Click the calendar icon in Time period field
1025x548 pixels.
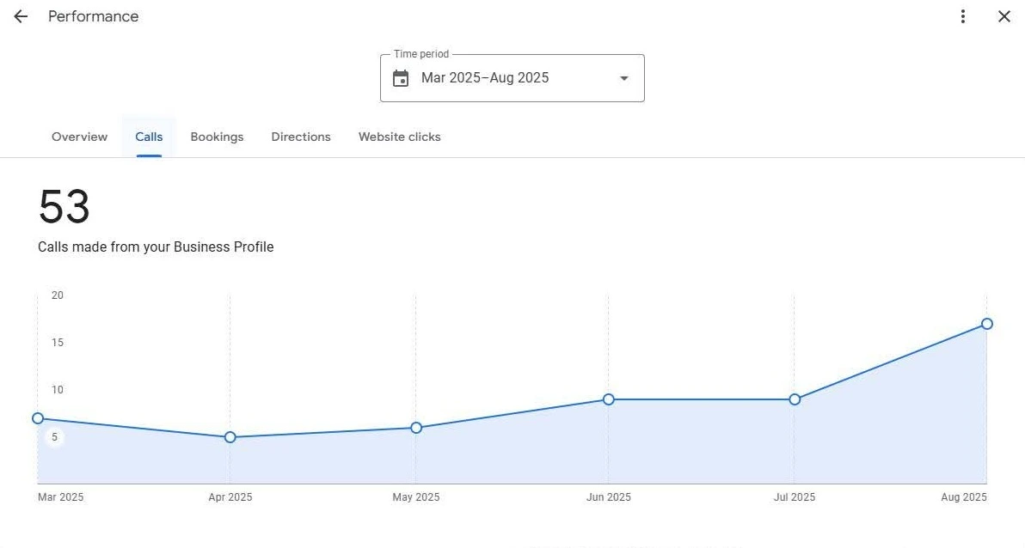coord(401,77)
